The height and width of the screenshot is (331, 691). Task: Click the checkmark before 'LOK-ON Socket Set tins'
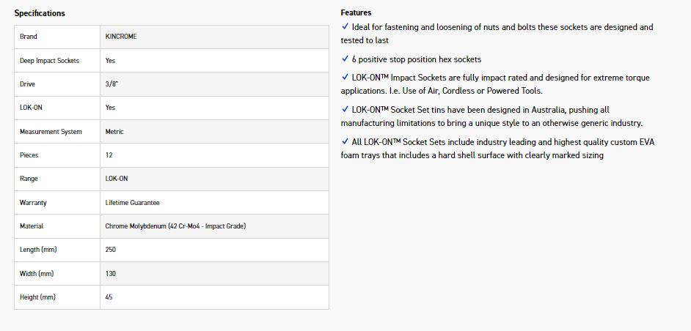pyautogui.click(x=345, y=110)
